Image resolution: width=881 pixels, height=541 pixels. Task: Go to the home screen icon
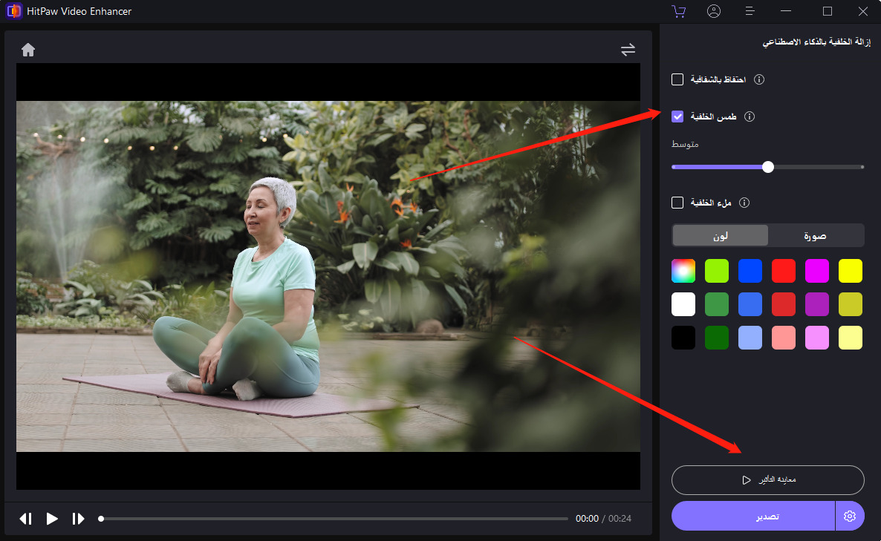click(x=28, y=50)
